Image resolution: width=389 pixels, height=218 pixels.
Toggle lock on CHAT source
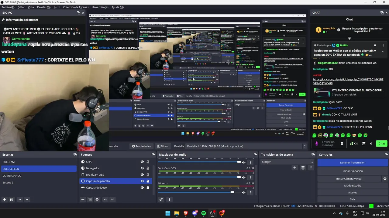coord(148,162)
